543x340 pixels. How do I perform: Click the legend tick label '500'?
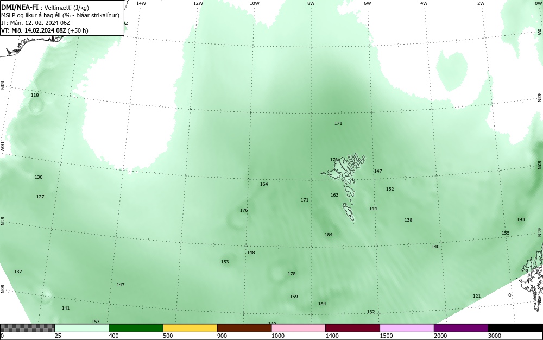168,336
